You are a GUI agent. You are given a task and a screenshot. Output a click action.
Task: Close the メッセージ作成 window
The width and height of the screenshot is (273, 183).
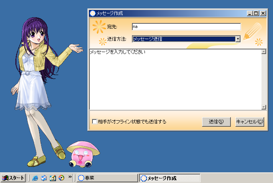click(263, 13)
